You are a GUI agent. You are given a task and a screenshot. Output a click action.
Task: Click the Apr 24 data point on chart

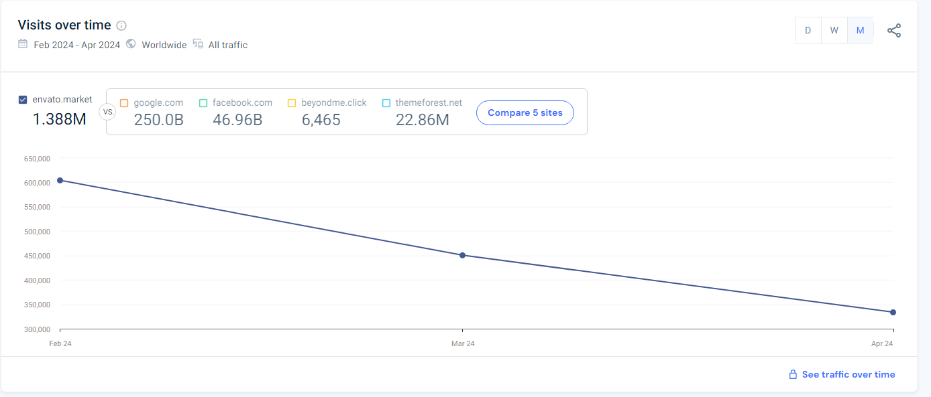(x=893, y=312)
